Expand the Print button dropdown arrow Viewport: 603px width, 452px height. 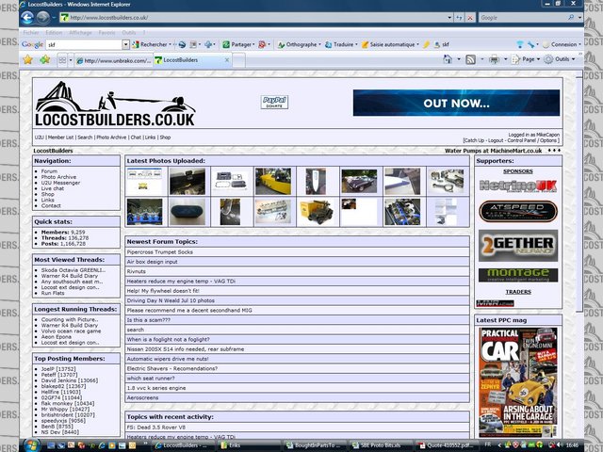click(505, 59)
